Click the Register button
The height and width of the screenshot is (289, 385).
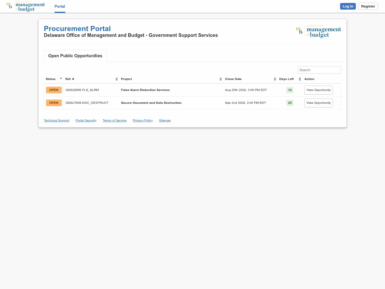pos(368,6)
